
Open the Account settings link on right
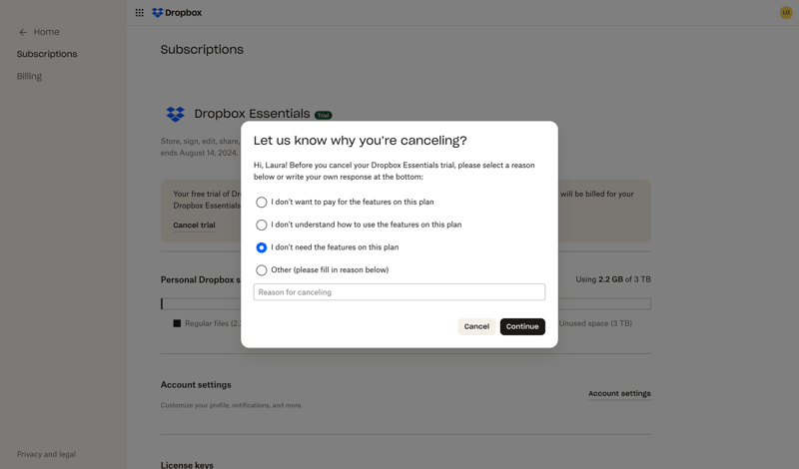pyautogui.click(x=619, y=393)
